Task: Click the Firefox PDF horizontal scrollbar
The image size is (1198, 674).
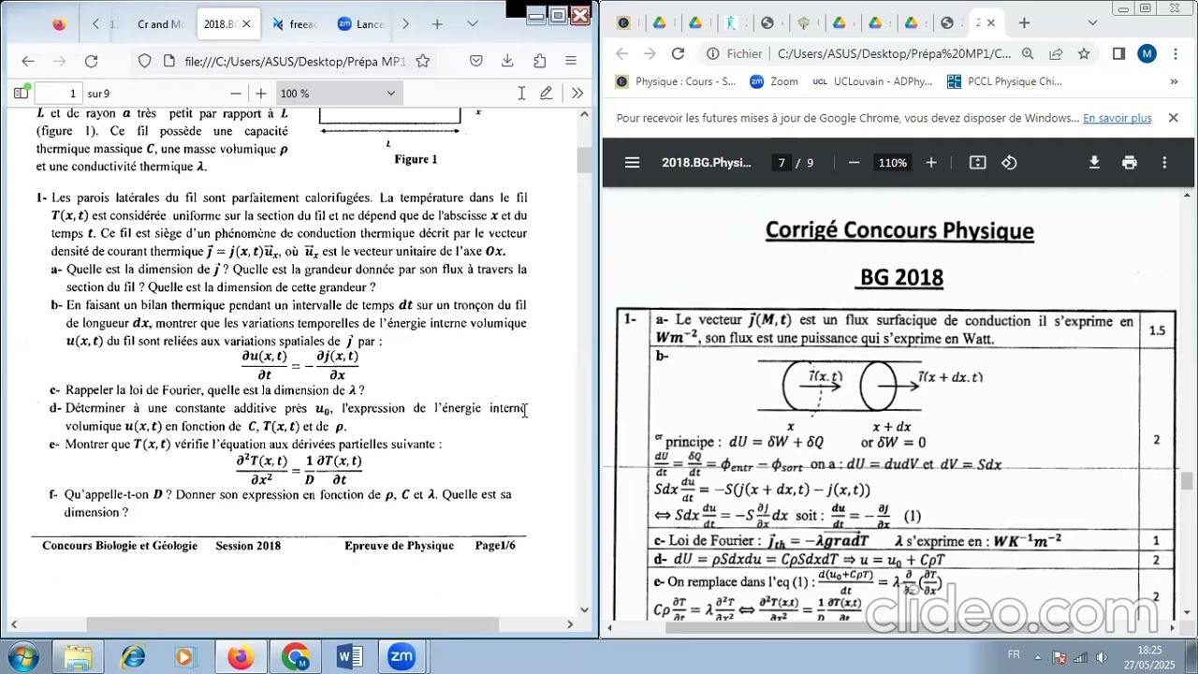Action: pos(292,624)
